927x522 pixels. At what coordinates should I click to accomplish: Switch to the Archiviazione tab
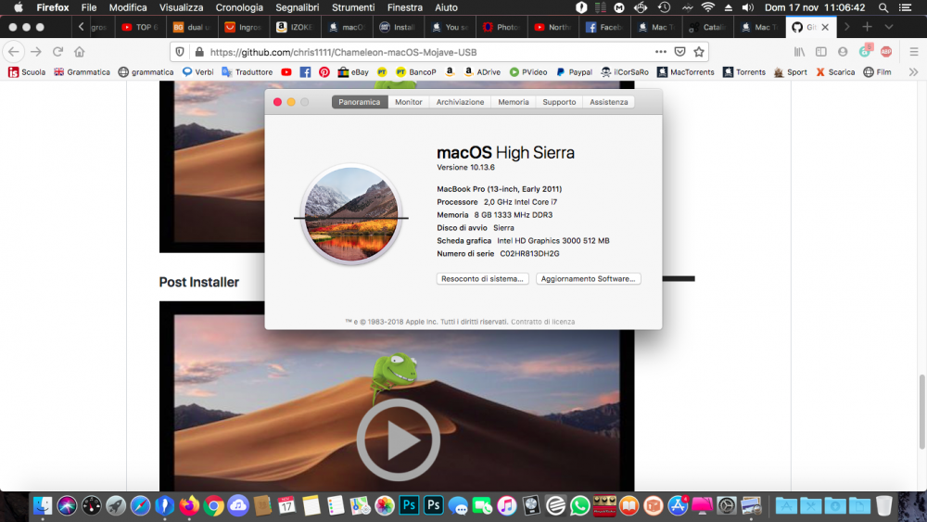tap(460, 102)
